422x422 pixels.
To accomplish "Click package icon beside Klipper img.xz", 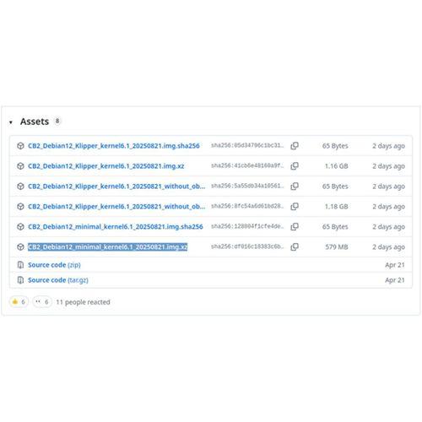I will (x=20, y=166).
